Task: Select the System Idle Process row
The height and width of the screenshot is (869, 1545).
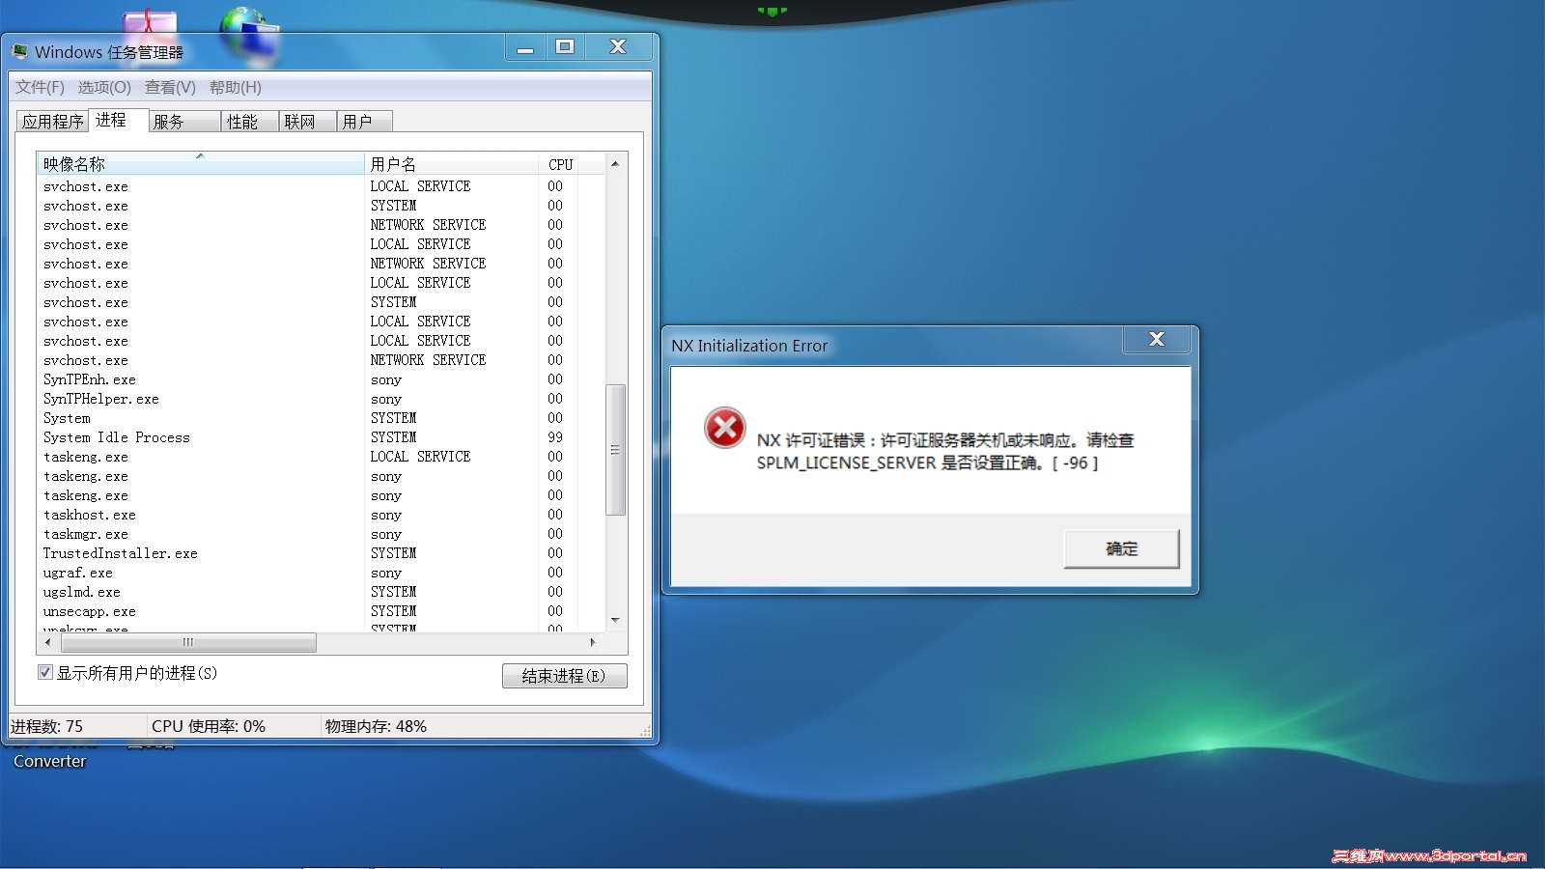Action: coord(321,437)
